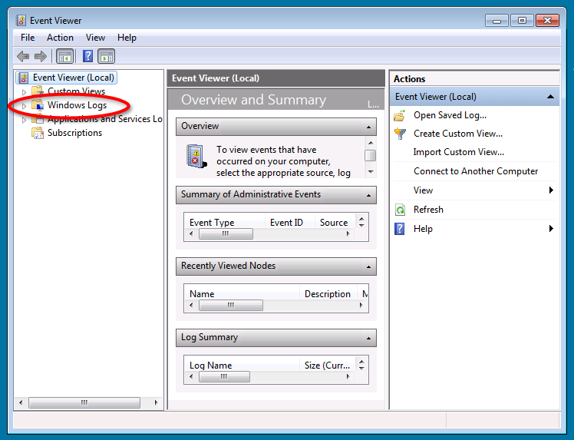Click the Help question mark icon in Actions

coord(399,229)
